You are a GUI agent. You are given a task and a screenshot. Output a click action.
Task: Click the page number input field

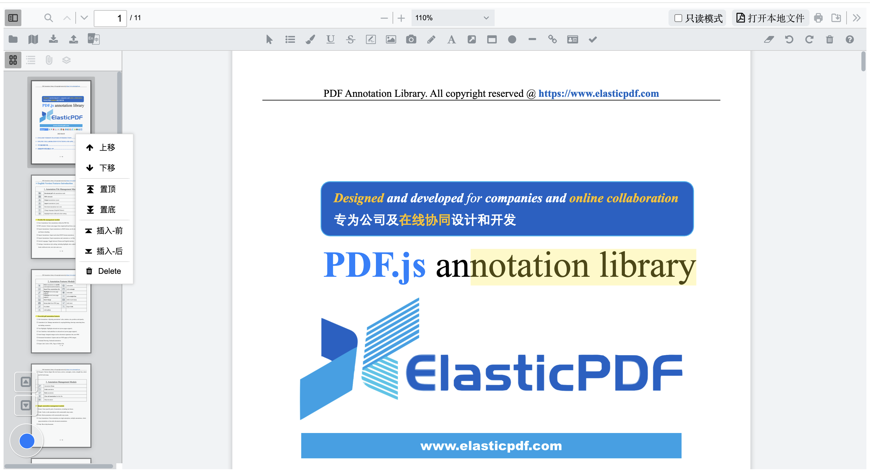pyautogui.click(x=110, y=18)
